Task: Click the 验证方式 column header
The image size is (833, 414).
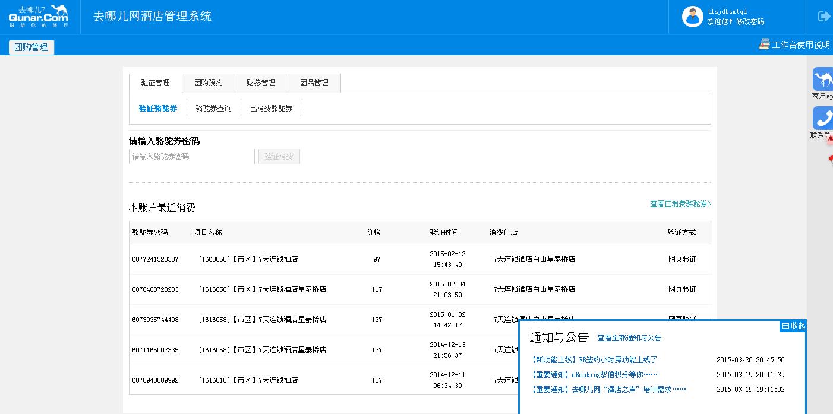Action: 681,233
